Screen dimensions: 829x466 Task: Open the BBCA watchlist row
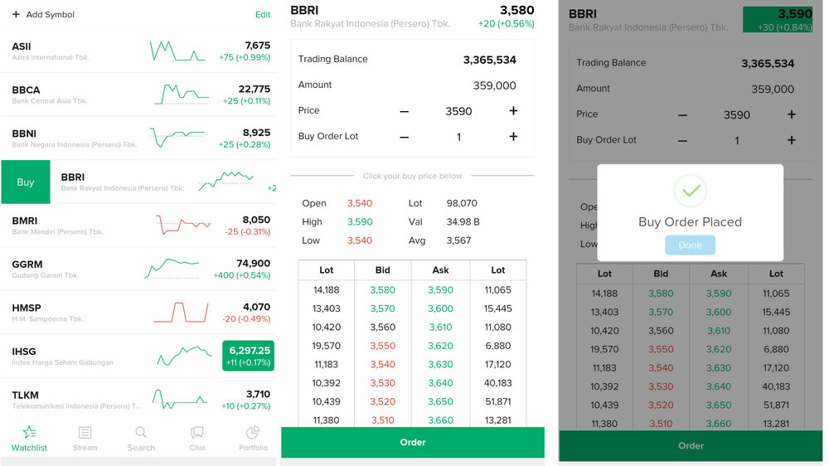click(x=138, y=95)
